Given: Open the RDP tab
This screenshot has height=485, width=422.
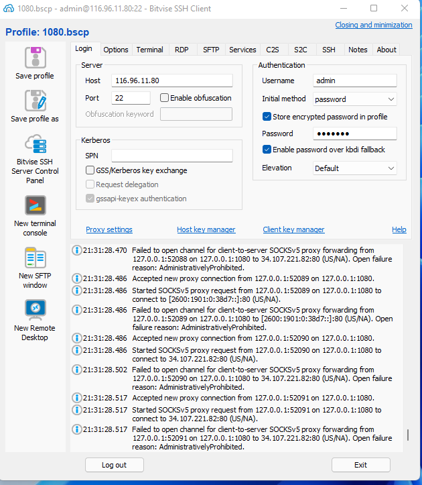Looking at the screenshot, I should point(182,50).
